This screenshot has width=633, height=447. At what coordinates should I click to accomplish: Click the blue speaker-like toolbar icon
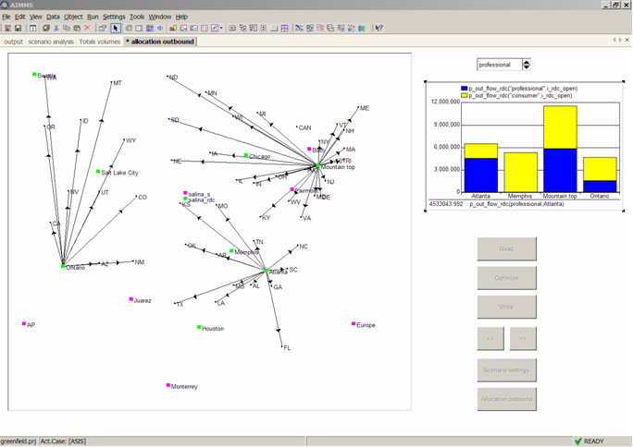point(160,28)
